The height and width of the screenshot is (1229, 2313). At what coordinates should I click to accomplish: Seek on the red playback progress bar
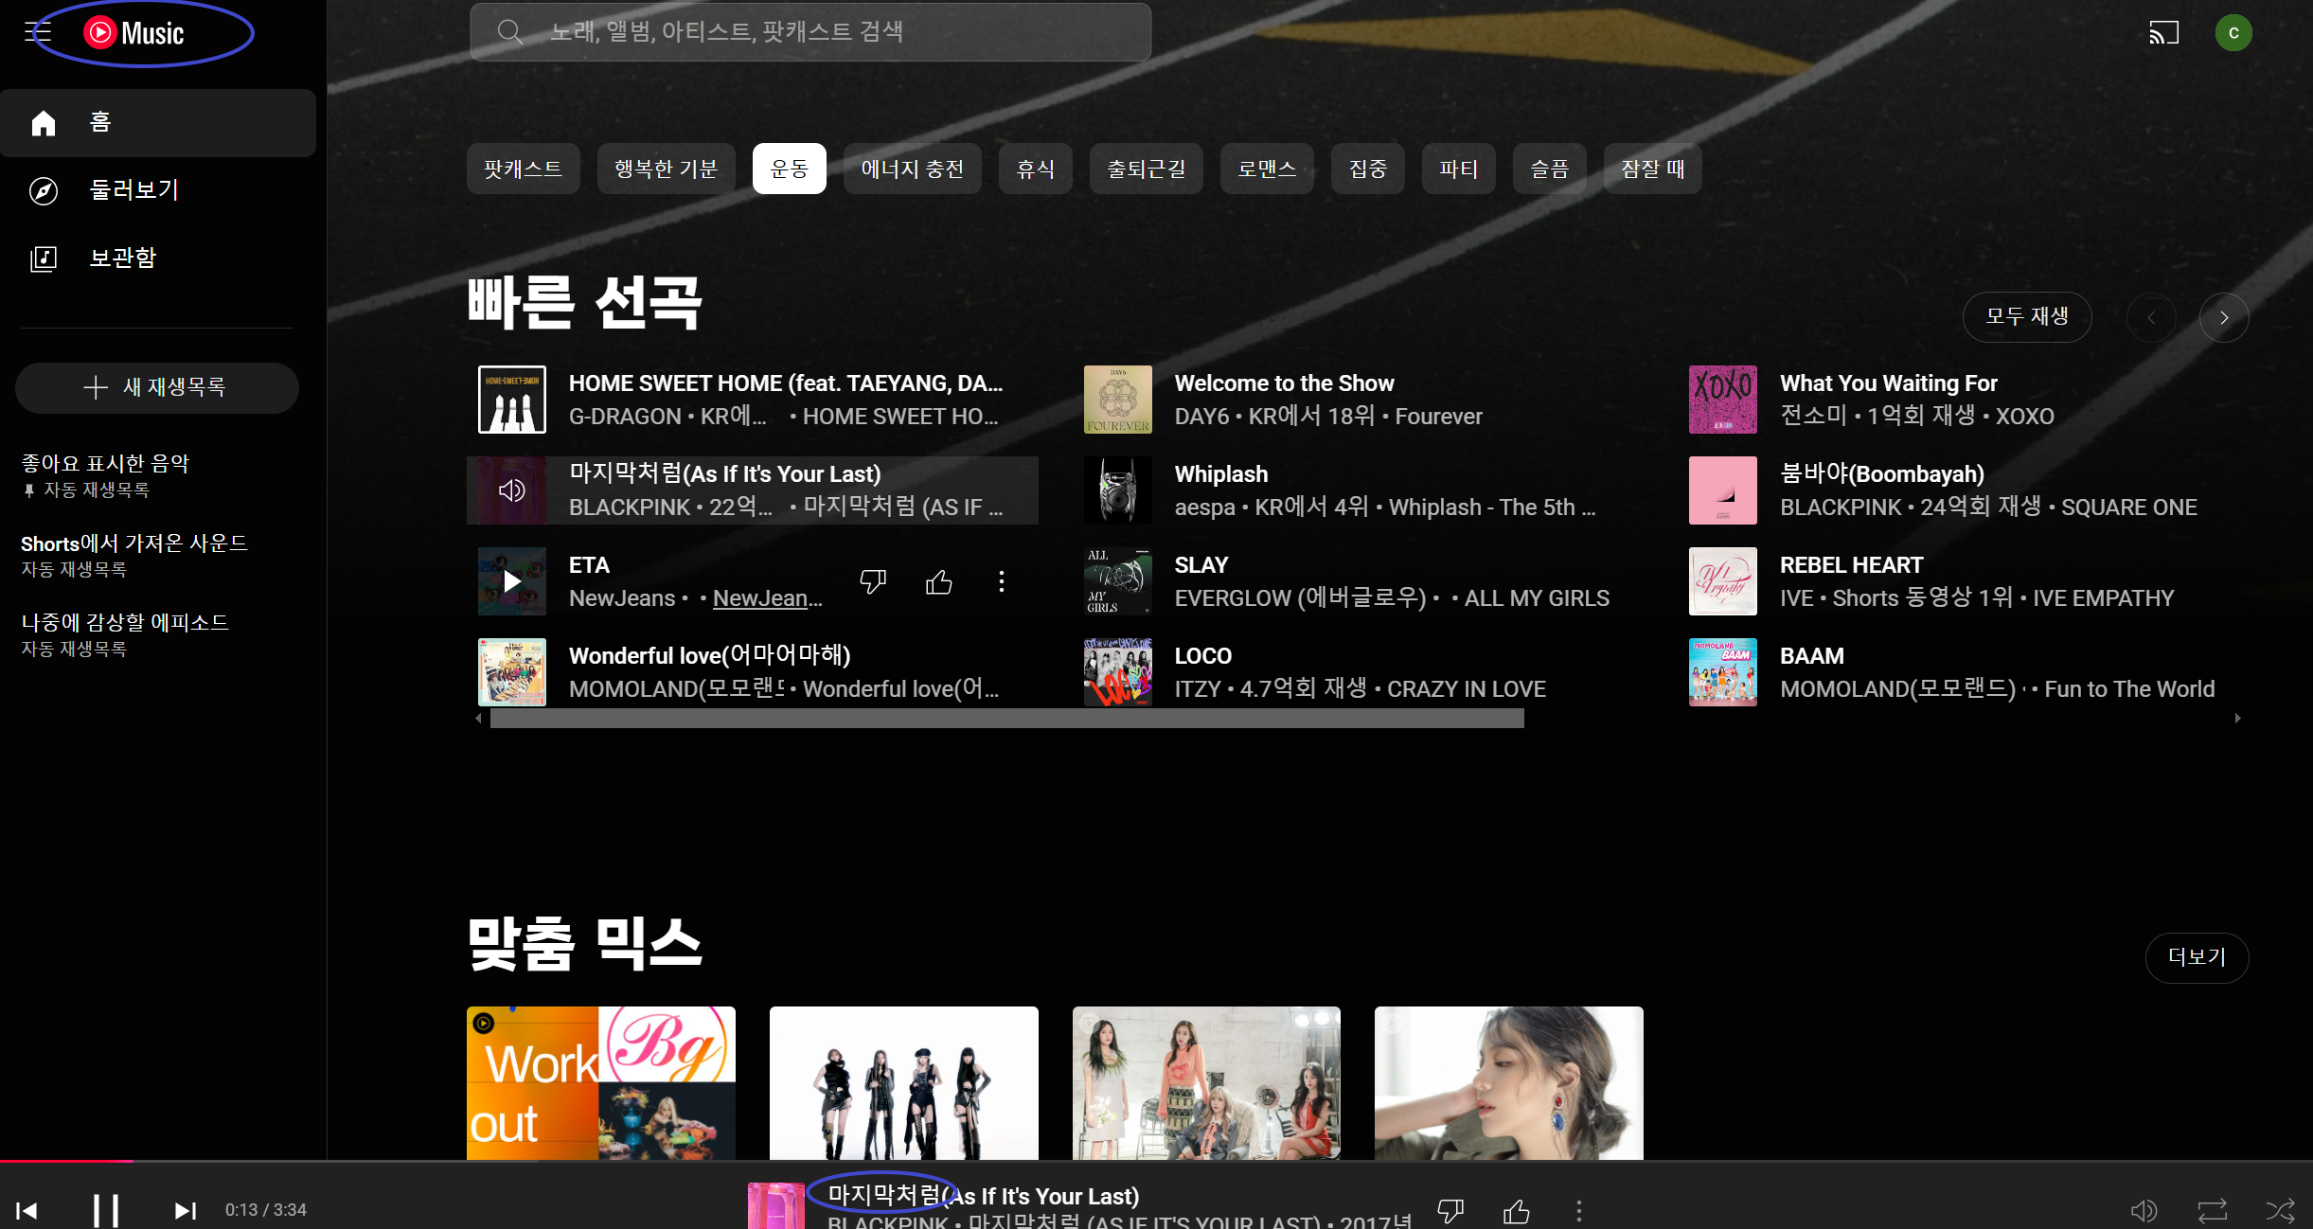(x=66, y=1161)
